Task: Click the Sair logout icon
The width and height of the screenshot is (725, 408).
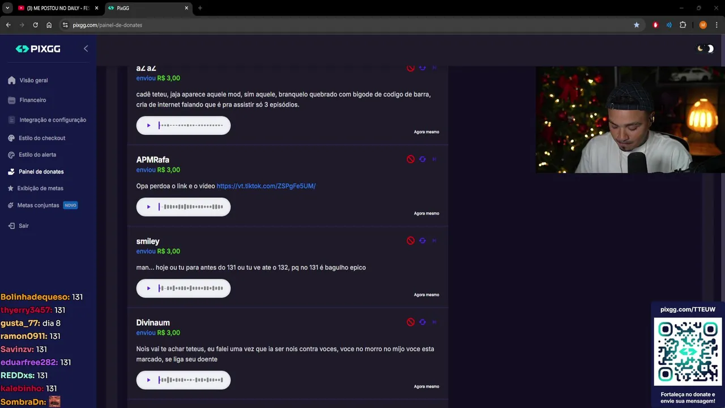Action: [11, 226]
